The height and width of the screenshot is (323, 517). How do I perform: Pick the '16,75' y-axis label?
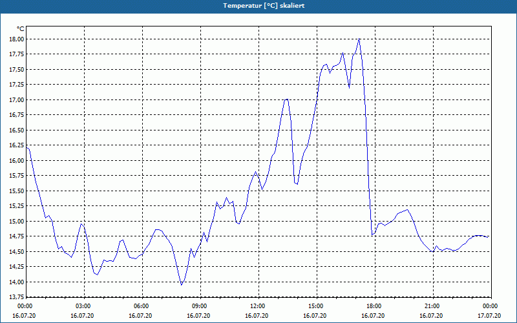tap(17, 115)
